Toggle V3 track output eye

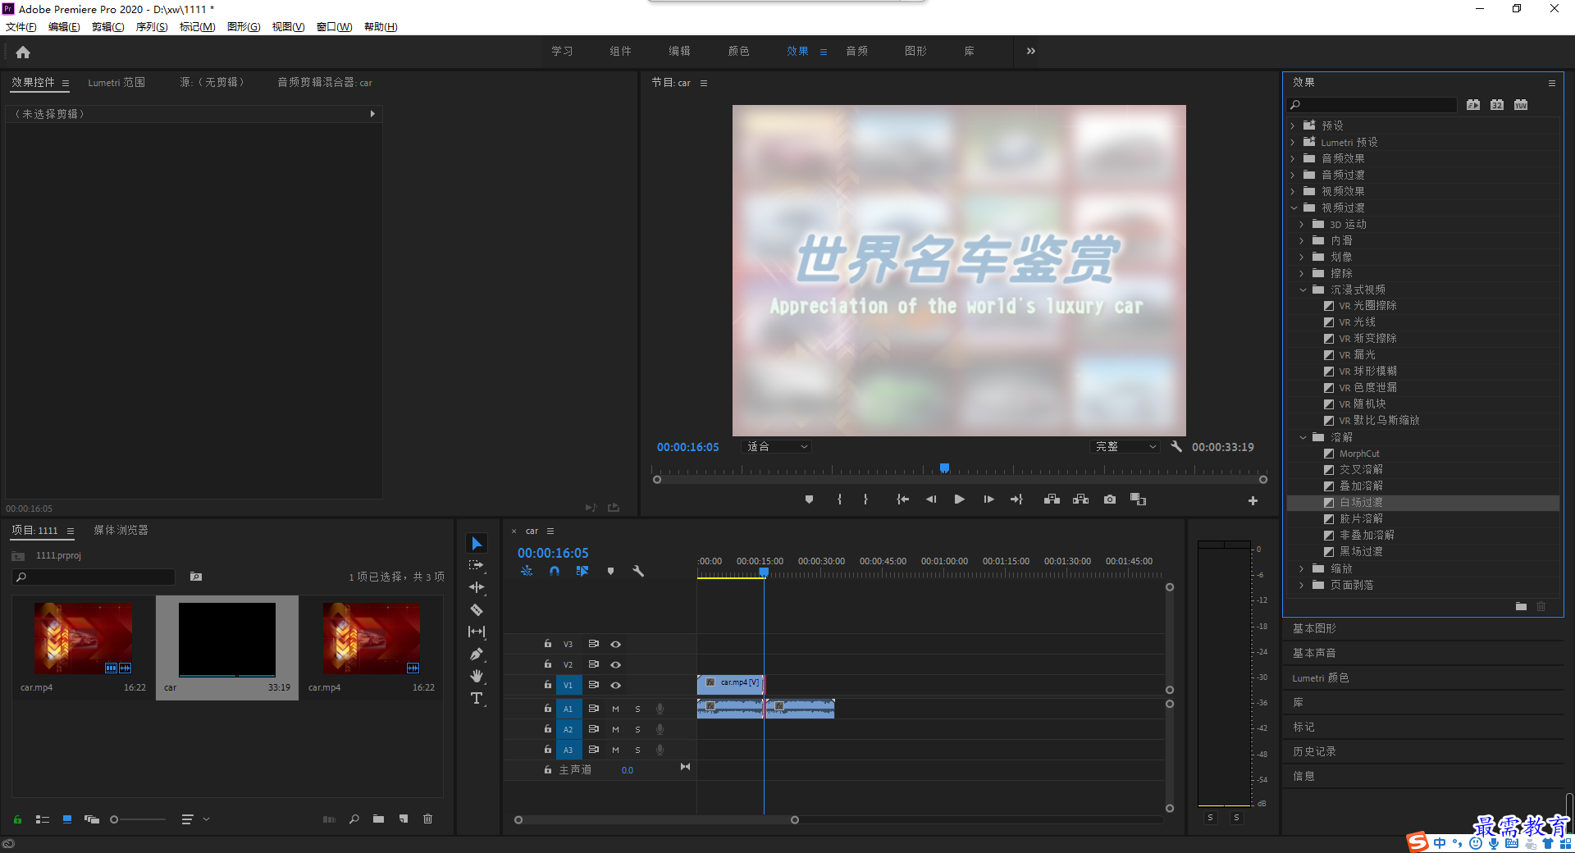615,644
